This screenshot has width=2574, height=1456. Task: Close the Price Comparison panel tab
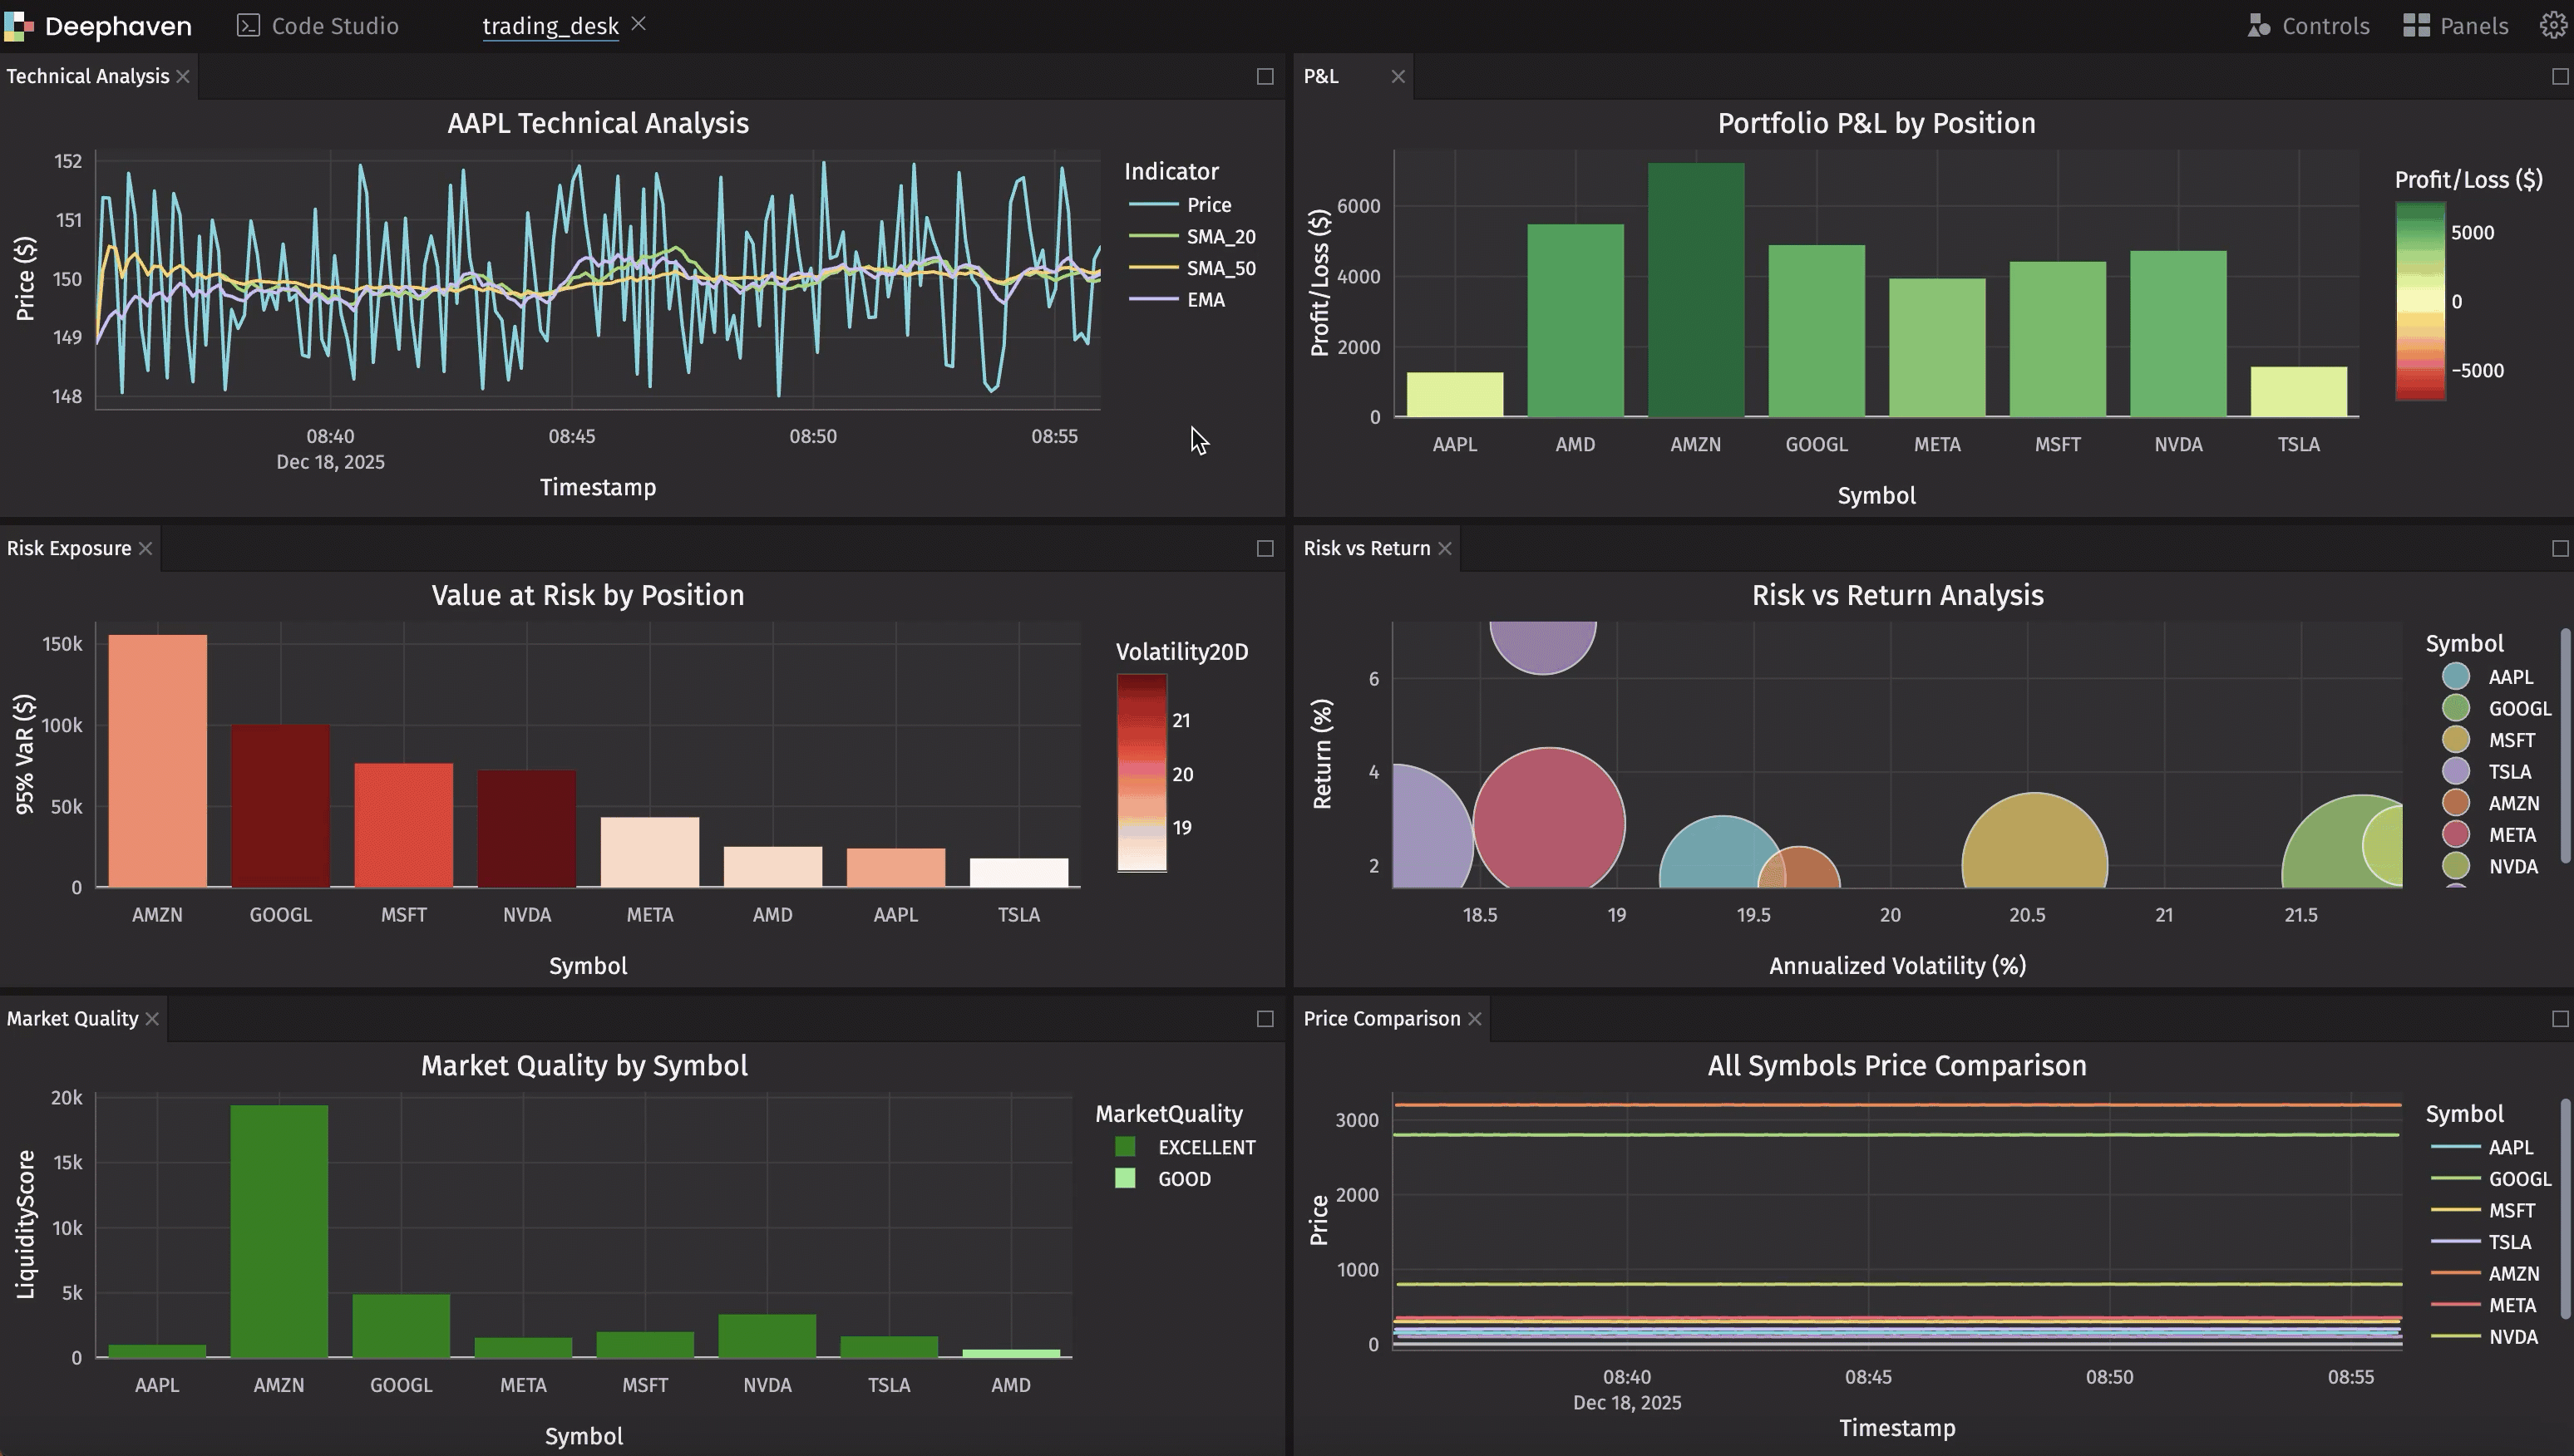click(x=1475, y=1019)
